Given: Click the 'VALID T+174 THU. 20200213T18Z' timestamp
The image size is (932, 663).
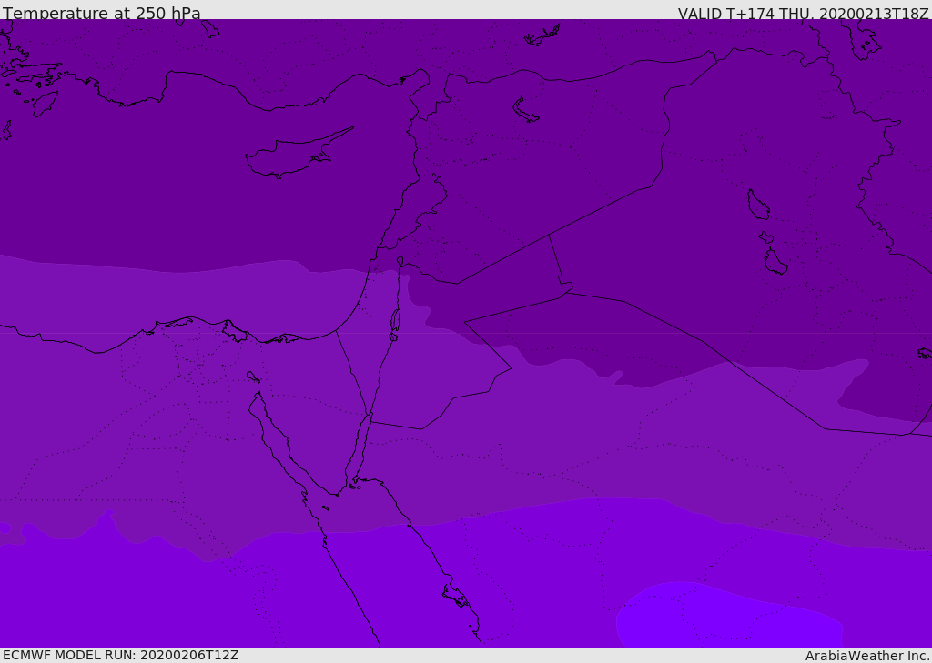Looking at the screenshot, I should coord(803,13).
